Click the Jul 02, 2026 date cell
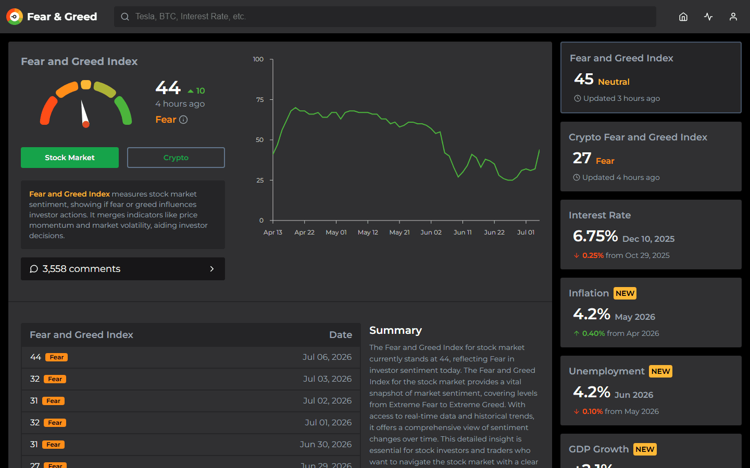Viewport: 750px width, 468px height. 328,401
